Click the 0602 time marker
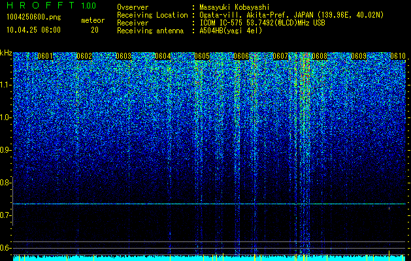 click(x=84, y=56)
